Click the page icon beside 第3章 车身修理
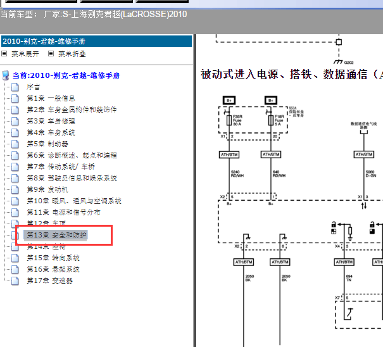This screenshot has width=383, height=347. pyautogui.click(x=15, y=121)
